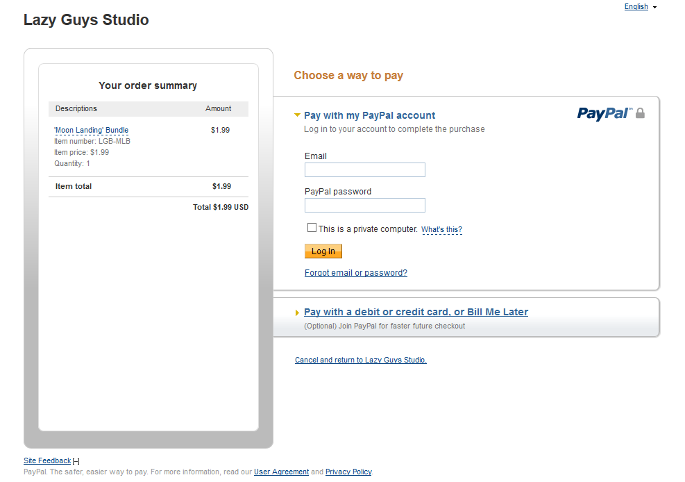
Task: Click the What's this? help link
Action: coord(441,230)
